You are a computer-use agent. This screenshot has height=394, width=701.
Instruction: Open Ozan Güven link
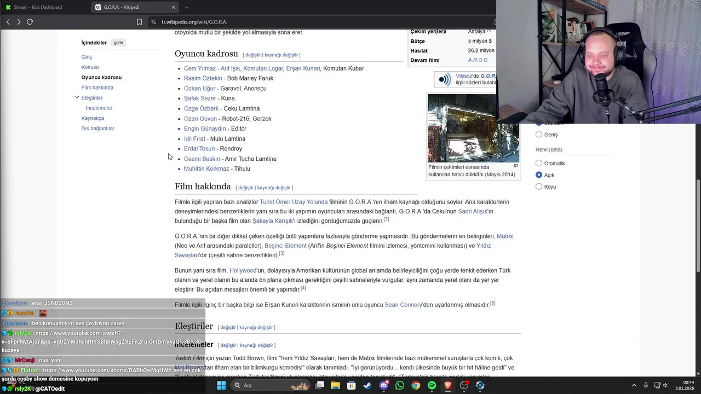(200, 119)
